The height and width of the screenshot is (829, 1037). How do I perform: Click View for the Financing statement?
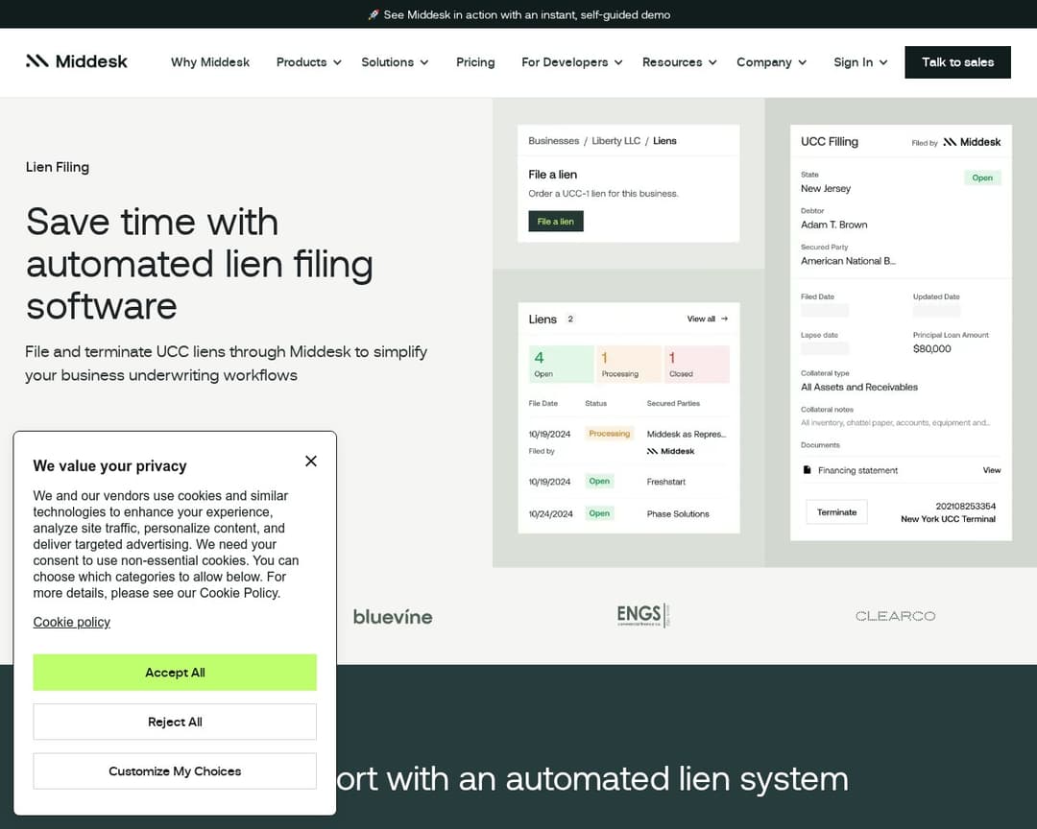991,470
